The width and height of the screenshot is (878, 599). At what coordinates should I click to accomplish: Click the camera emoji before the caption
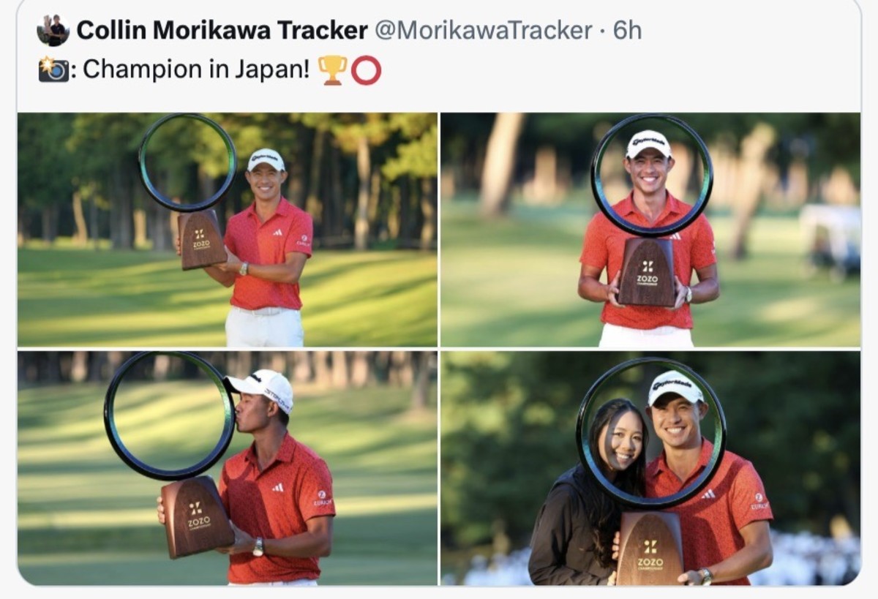coord(53,70)
